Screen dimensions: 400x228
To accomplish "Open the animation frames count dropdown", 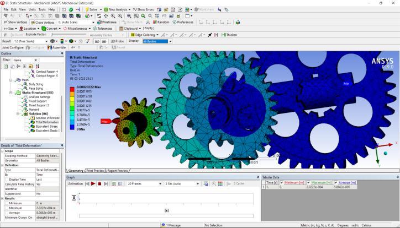I will (x=160, y=183).
